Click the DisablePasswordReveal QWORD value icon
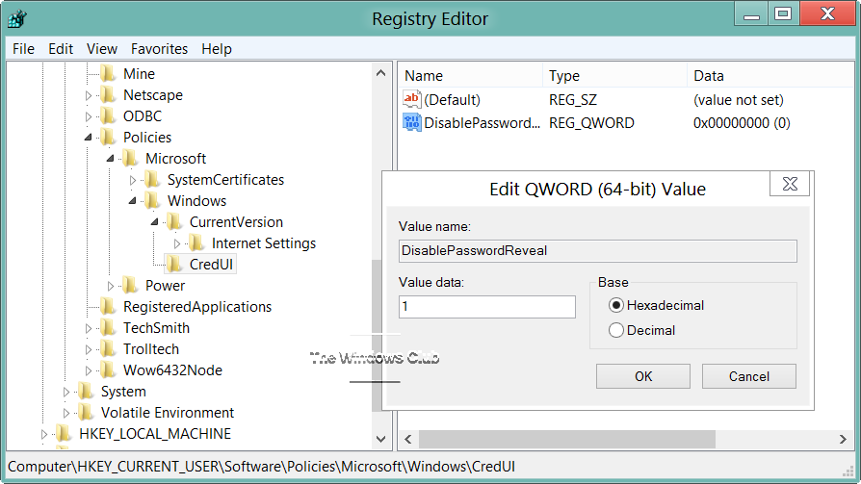Viewport: 861px width, 484px height. (412, 122)
